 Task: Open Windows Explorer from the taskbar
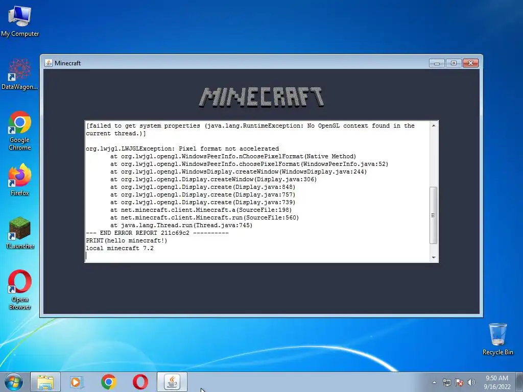(x=45, y=382)
